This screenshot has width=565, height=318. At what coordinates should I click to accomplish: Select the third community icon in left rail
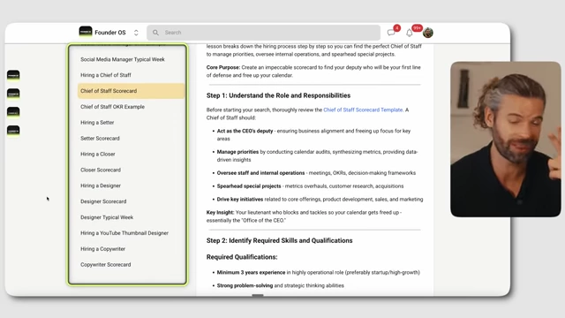tap(13, 112)
